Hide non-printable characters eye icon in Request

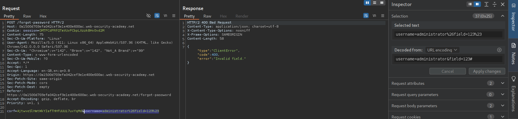[148, 16]
